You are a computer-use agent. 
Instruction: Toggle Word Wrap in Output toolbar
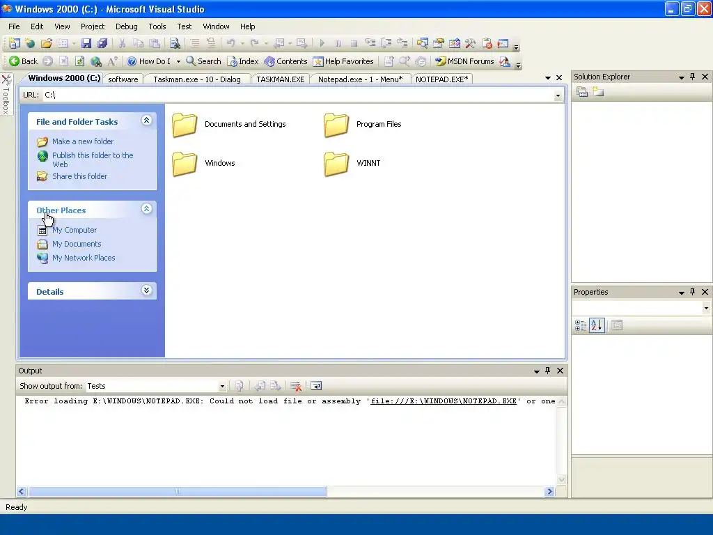click(x=316, y=386)
